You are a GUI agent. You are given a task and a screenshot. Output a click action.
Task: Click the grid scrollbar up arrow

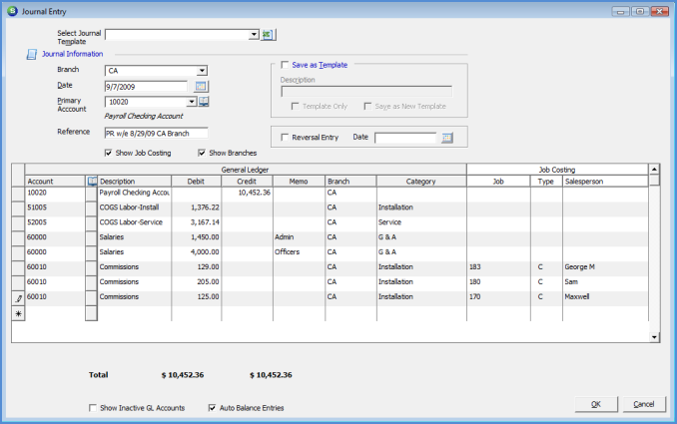tap(654, 169)
